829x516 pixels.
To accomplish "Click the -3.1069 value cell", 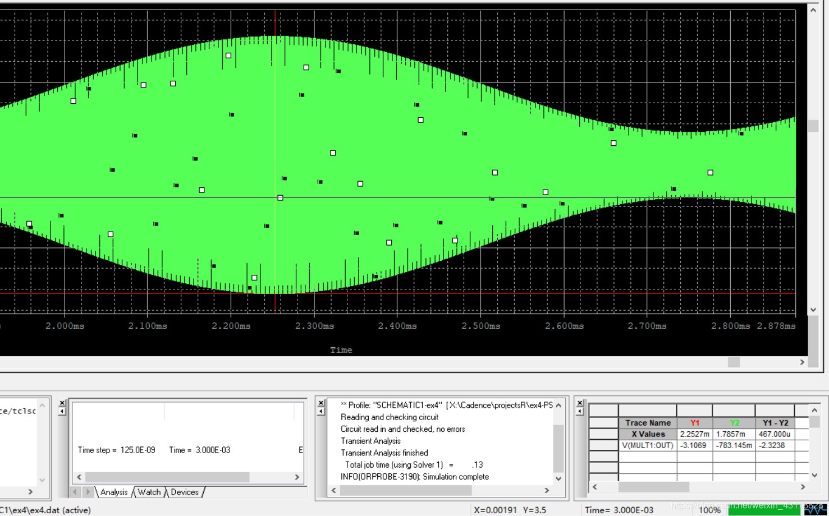I will pos(695,445).
